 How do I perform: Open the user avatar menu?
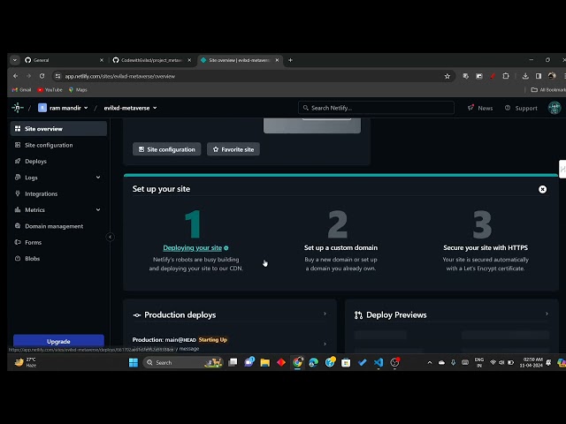pyautogui.click(x=555, y=108)
